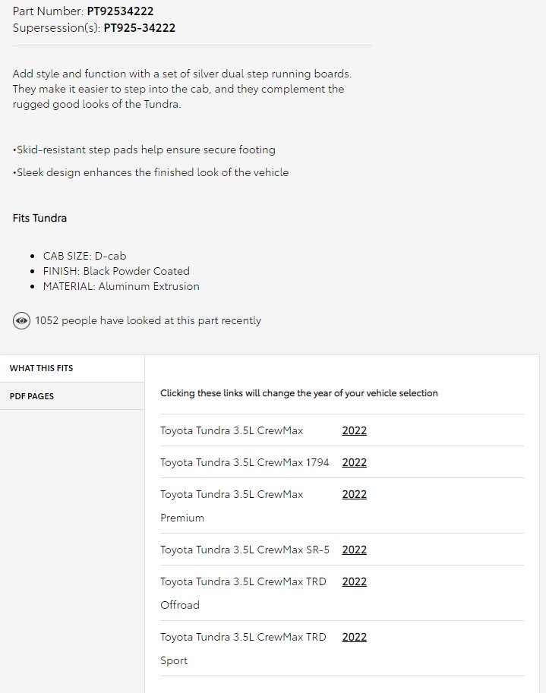Click the CAB SIZE: D-cab bullet

pyautogui.click(x=84, y=256)
